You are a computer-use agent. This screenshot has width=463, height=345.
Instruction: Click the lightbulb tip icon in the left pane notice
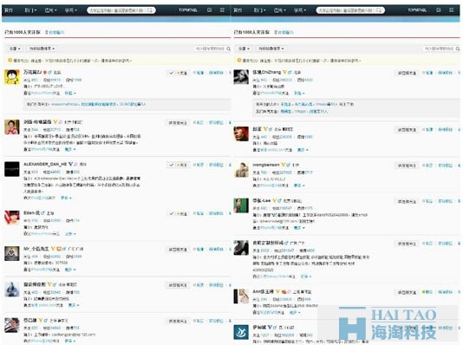[10, 60]
